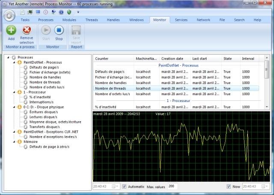
Task: Open the right 20:40:43 time picker beside Now
Action: (x=265, y=186)
